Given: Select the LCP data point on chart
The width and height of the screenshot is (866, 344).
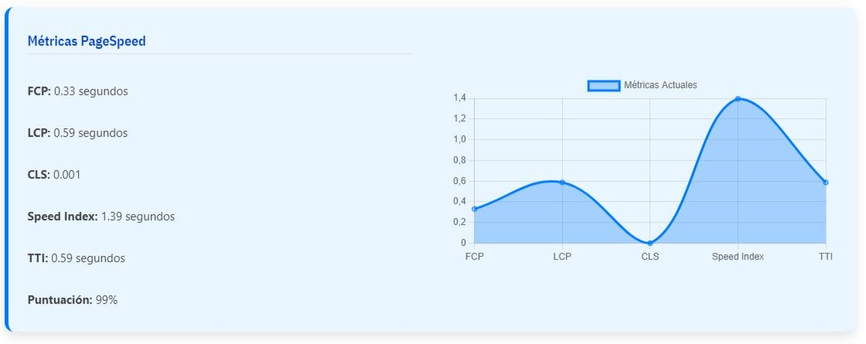Looking at the screenshot, I should coord(562,182).
